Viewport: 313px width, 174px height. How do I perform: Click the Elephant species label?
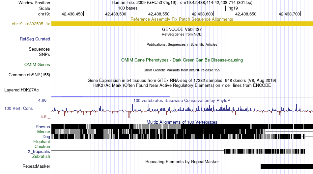coord(42,141)
